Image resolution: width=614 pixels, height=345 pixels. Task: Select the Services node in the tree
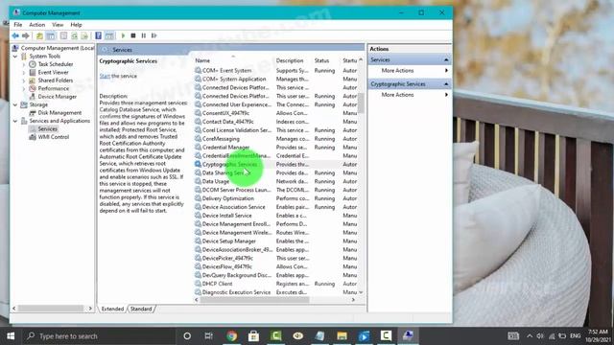coord(47,128)
